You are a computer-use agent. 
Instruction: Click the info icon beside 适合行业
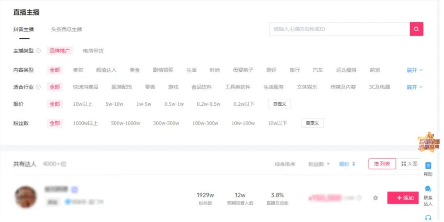[38, 87]
